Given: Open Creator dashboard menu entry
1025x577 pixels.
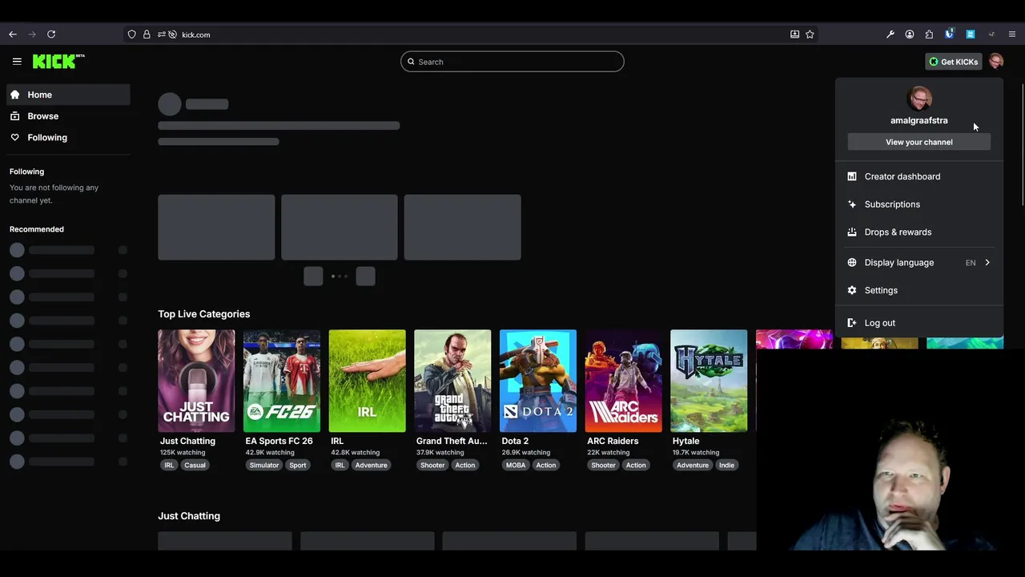Looking at the screenshot, I should pyautogui.click(x=919, y=176).
